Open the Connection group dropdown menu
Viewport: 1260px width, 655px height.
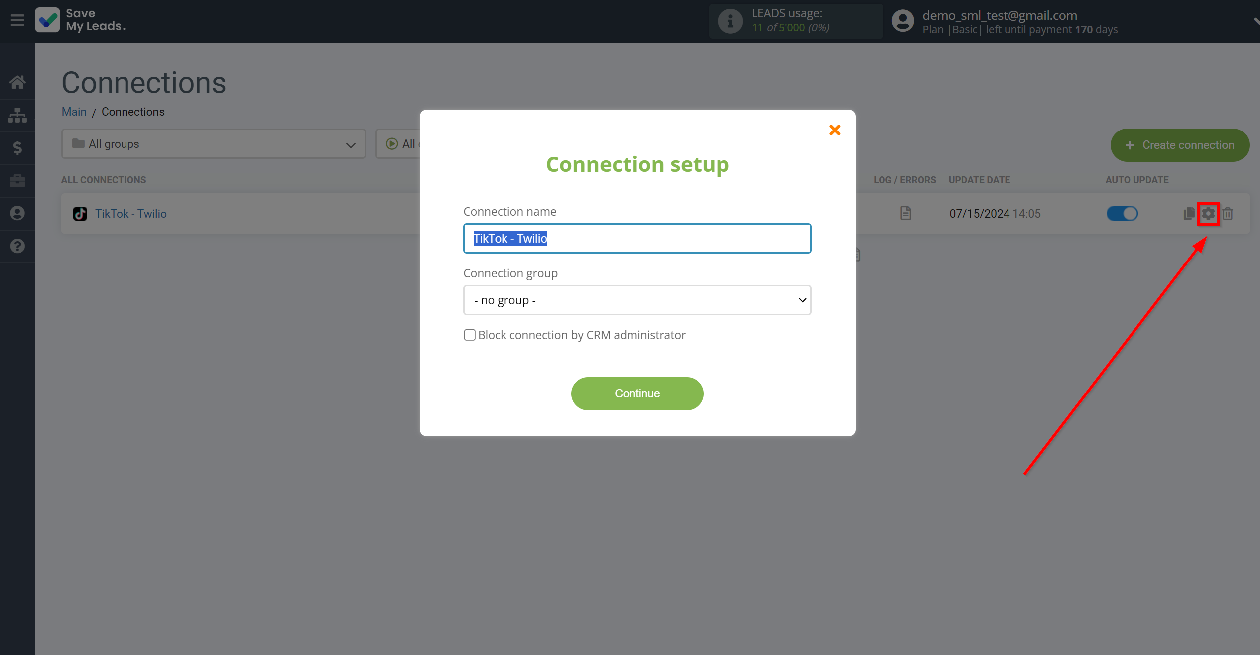click(637, 299)
